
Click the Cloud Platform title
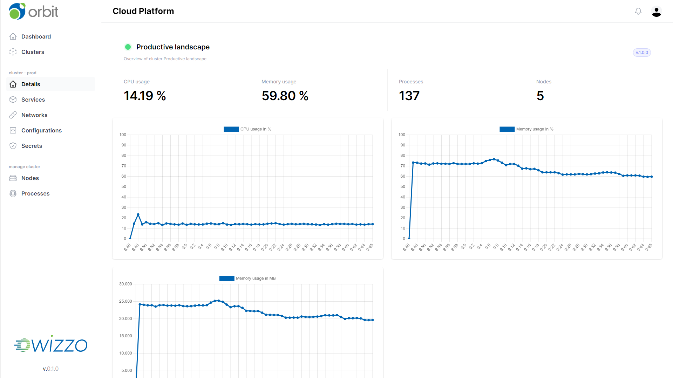[x=143, y=11]
